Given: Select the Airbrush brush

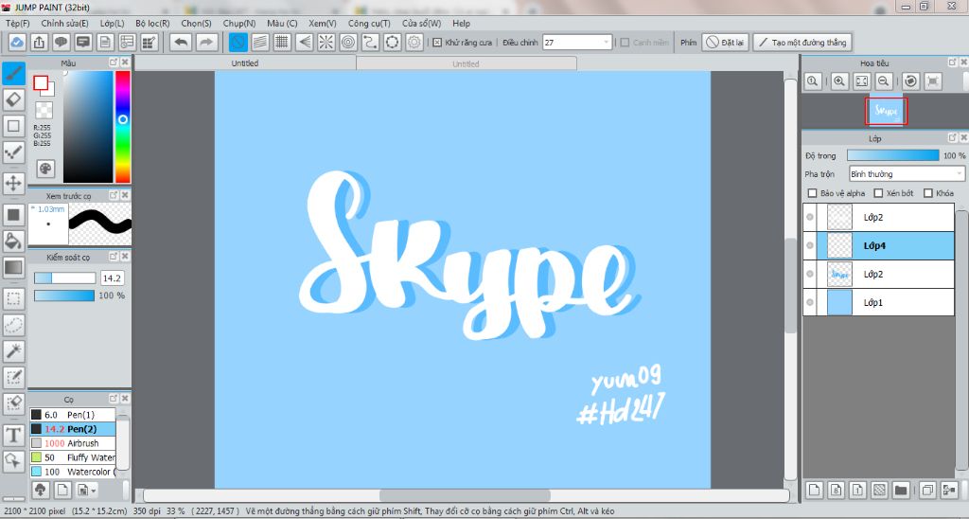Looking at the screenshot, I should (72, 443).
